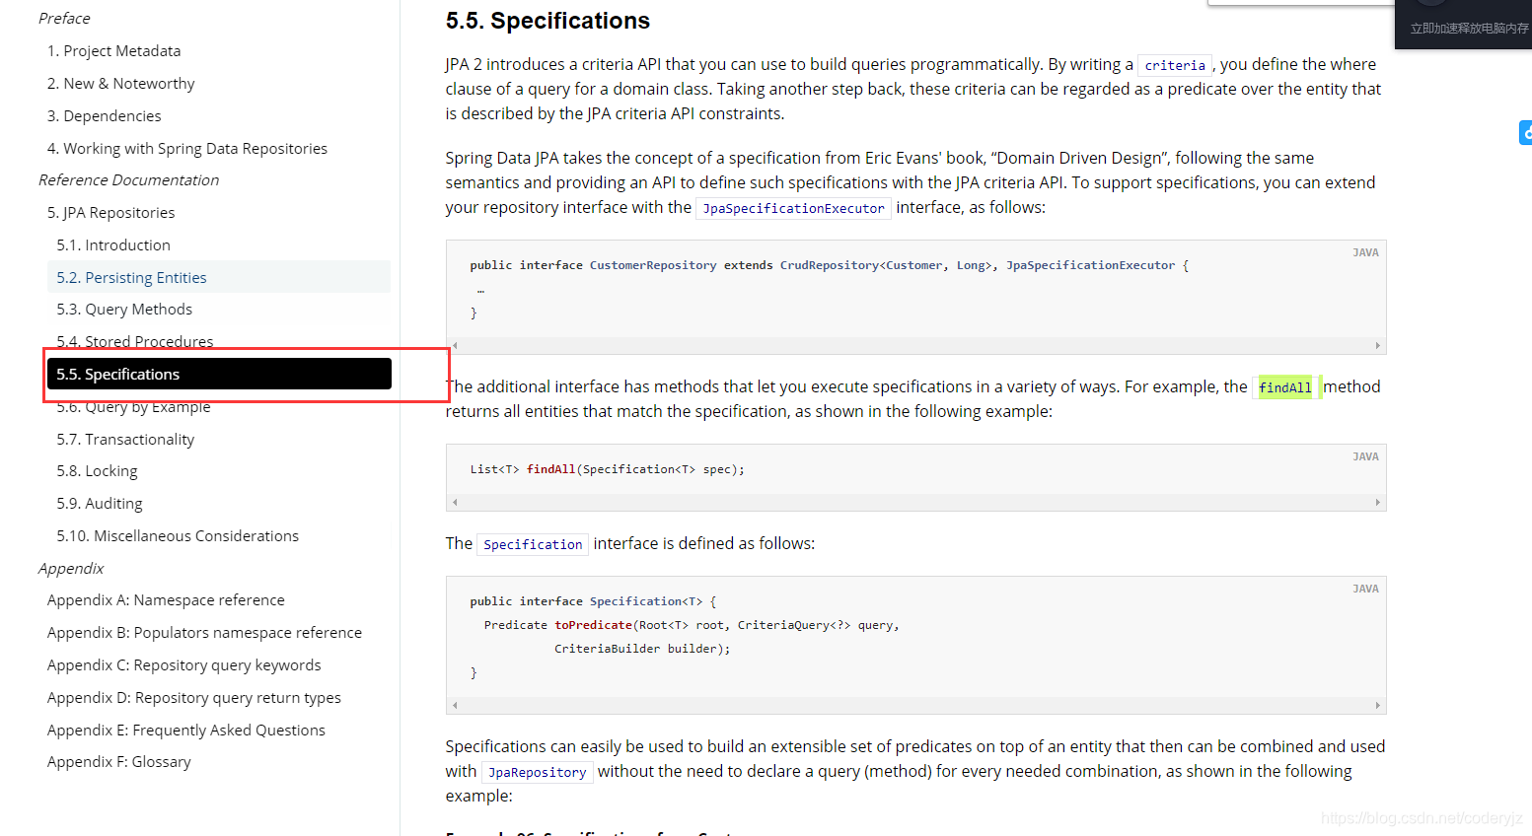Open Appendix F: Glossary
This screenshot has width=1532, height=836.
[x=118, y=761]
